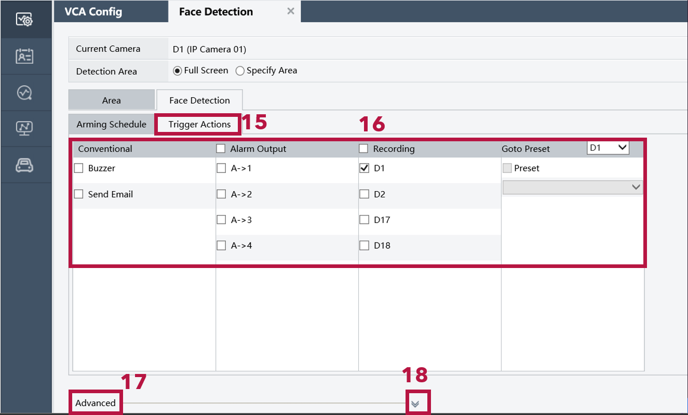This screenshot has width=688, height=415.
Task: Open Goto Preset camera D1 dropdown
Action: pos(608,148)
